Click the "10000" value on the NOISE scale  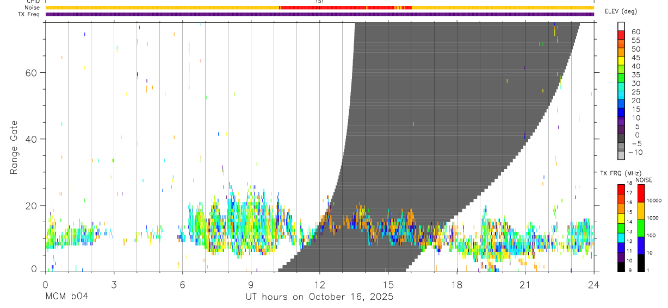(654, 200)
